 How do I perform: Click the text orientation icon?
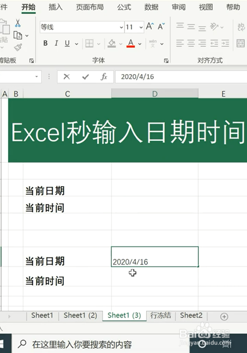coord(214,27)
